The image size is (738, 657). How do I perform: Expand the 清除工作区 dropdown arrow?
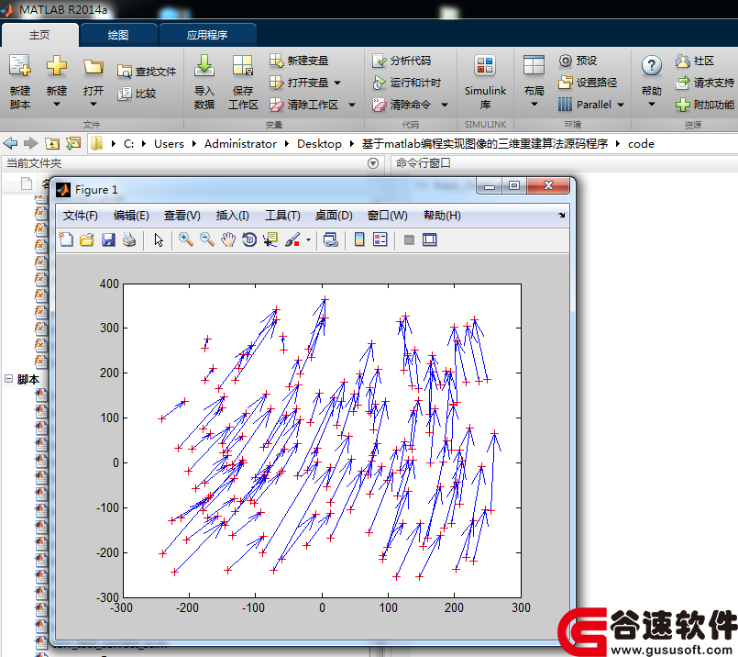(x=352, y=105)
